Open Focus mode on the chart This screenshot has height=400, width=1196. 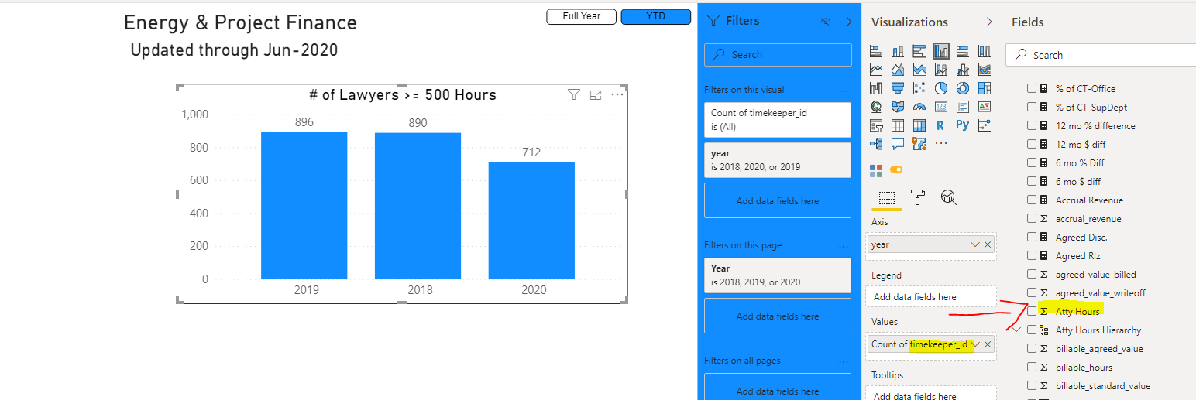point(596,94)
